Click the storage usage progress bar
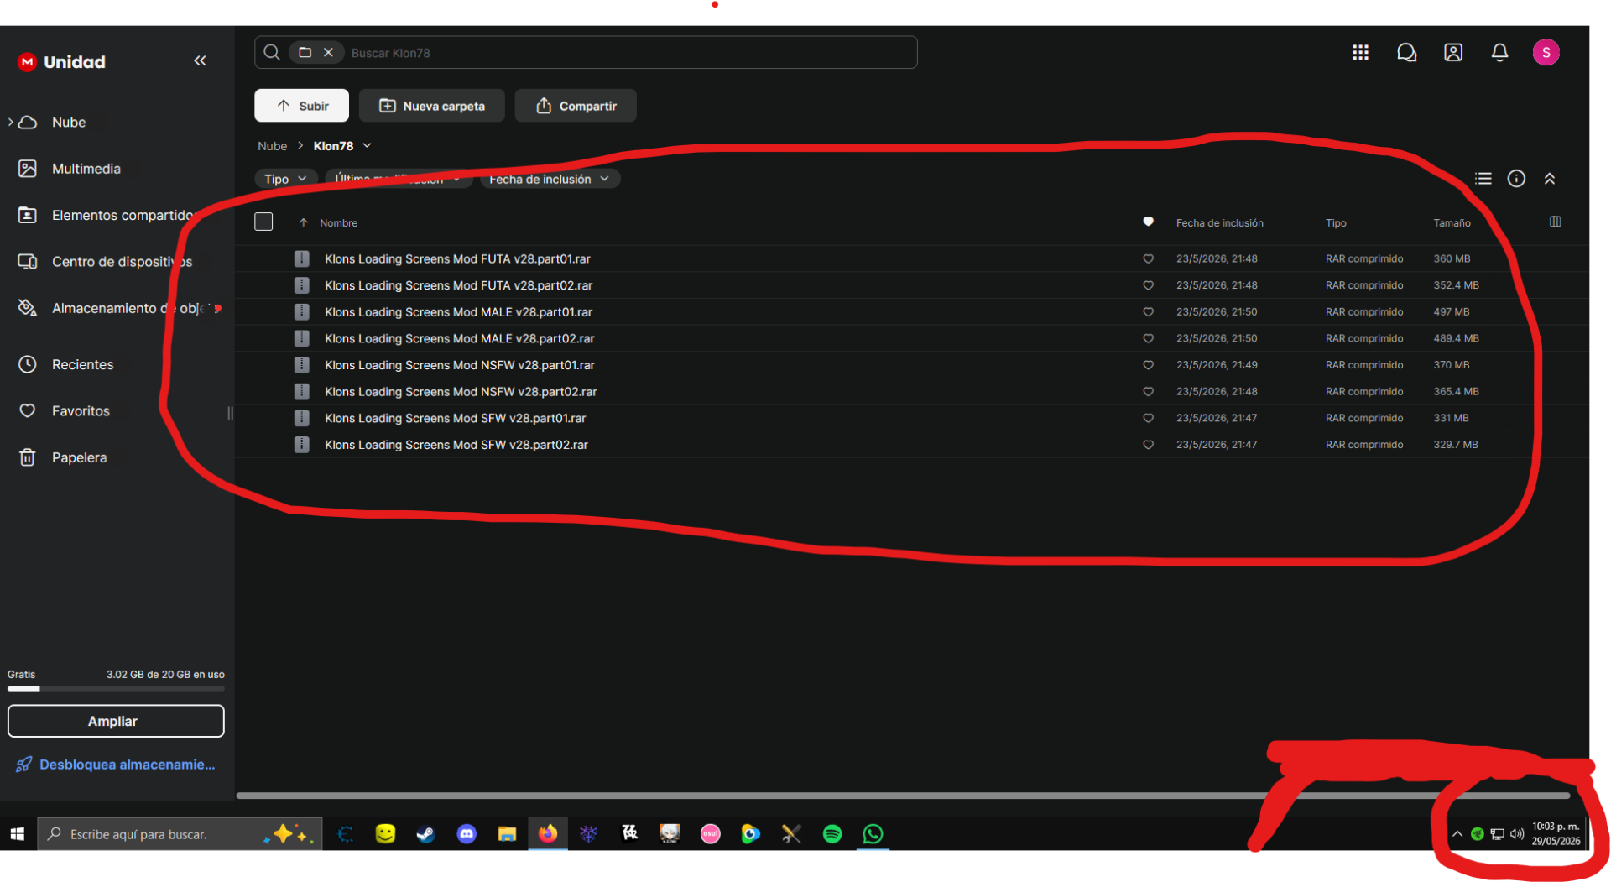 point(116,689)
